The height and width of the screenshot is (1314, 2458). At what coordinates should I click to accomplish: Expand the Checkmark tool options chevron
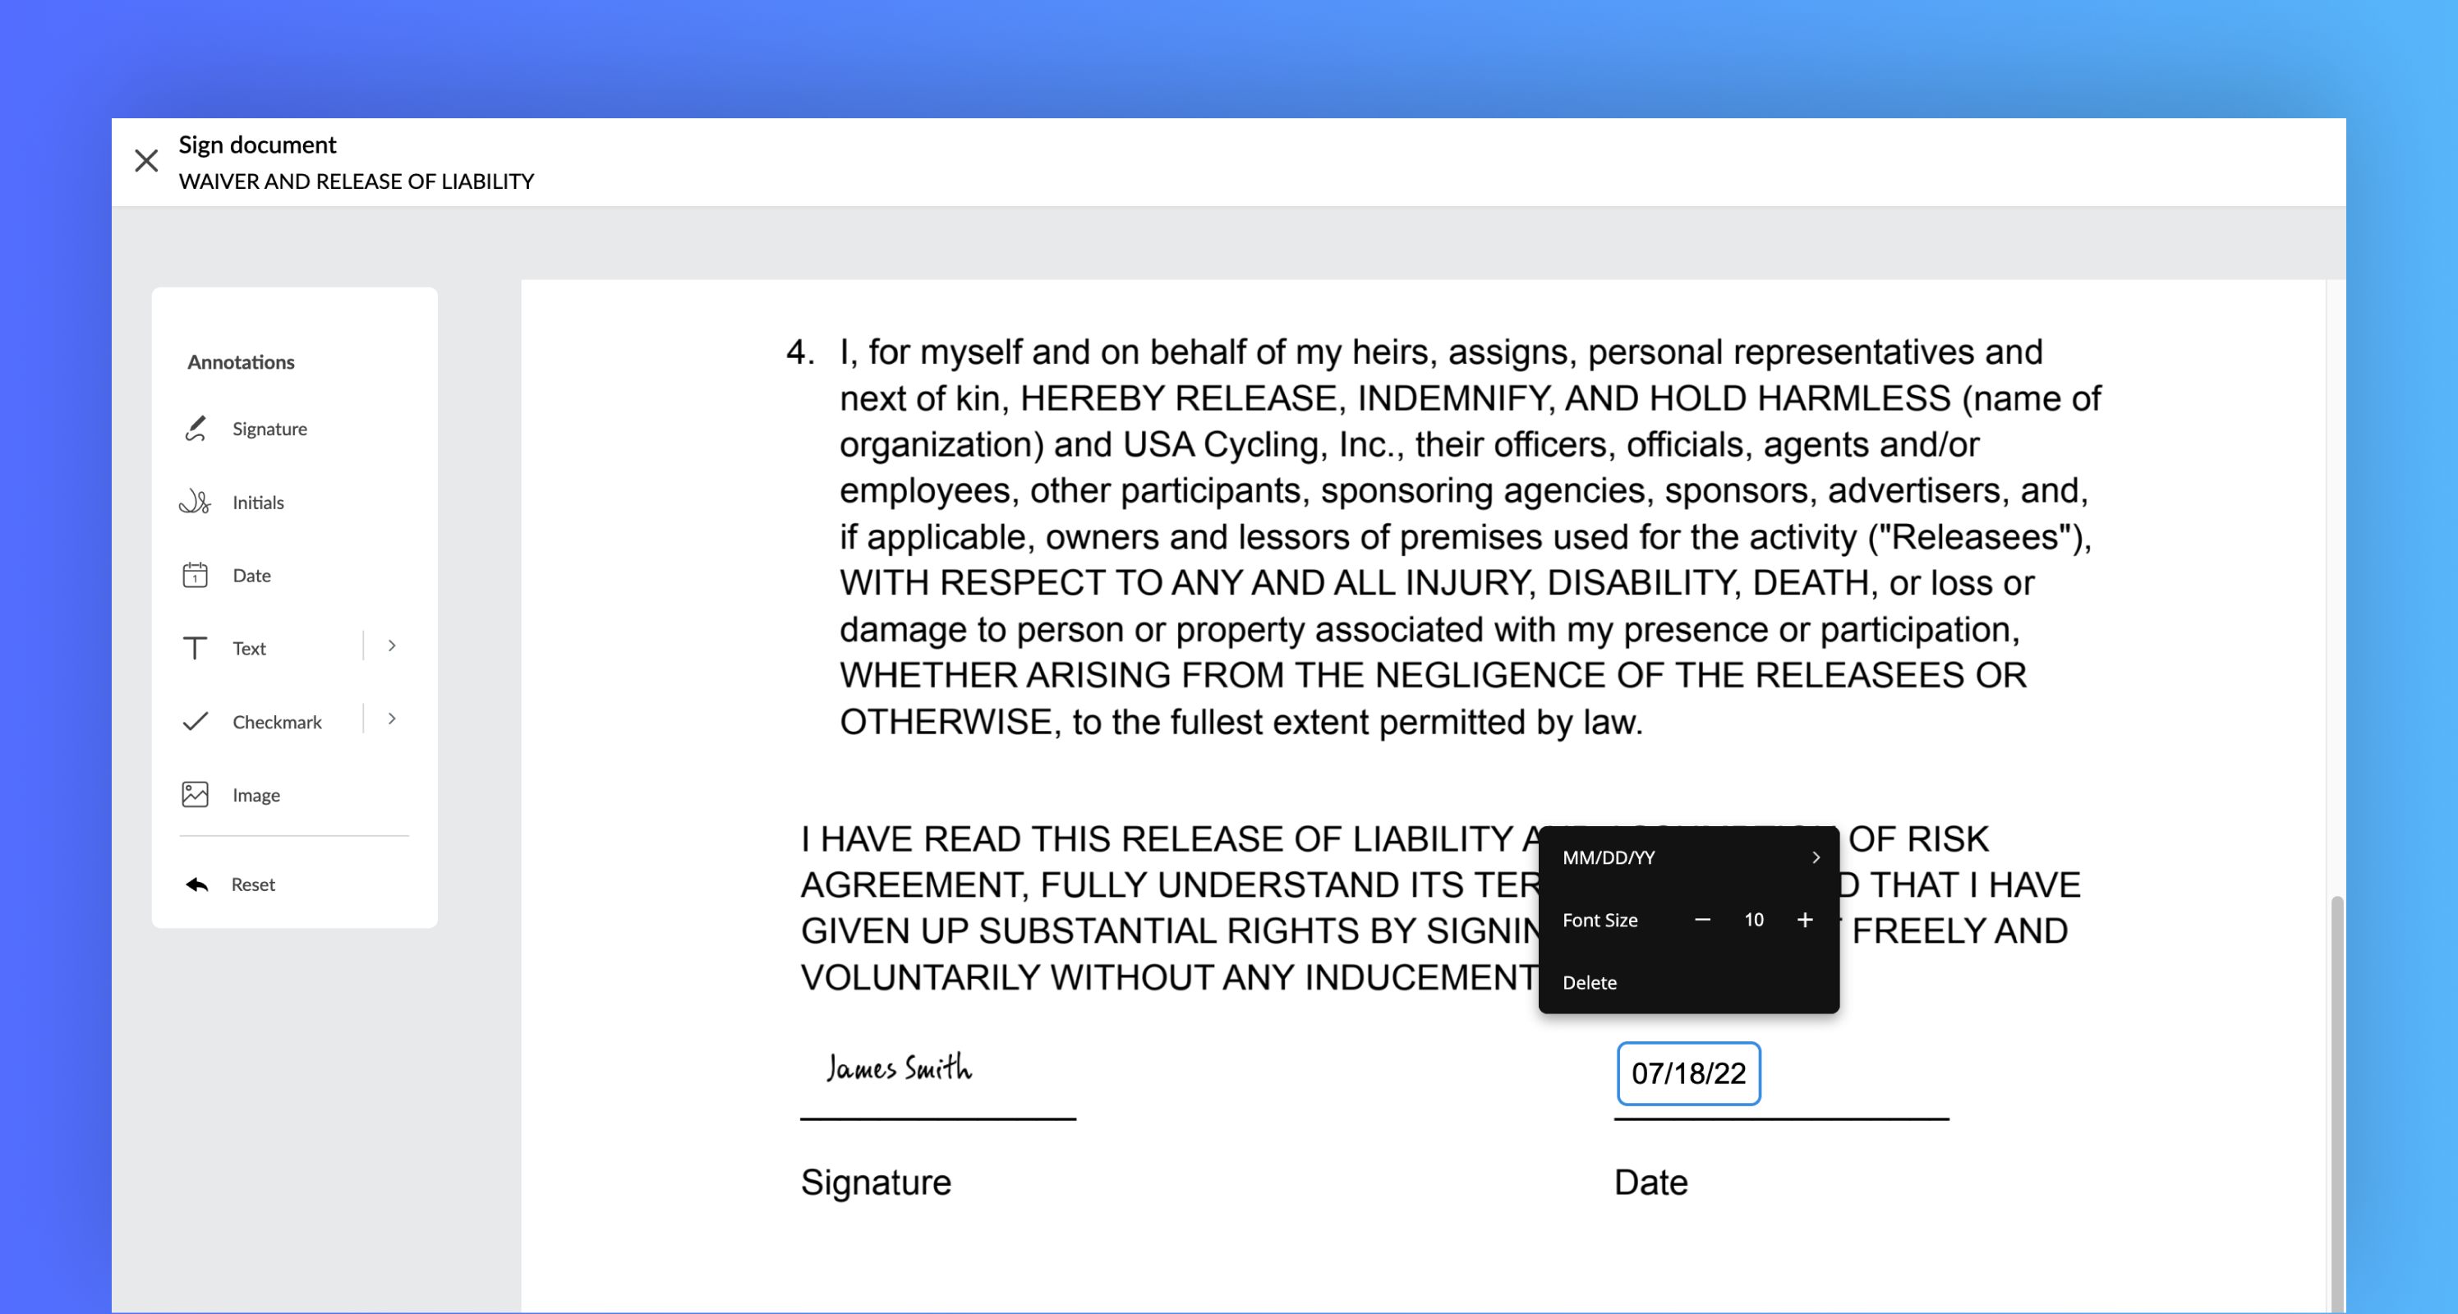[391, 719]
